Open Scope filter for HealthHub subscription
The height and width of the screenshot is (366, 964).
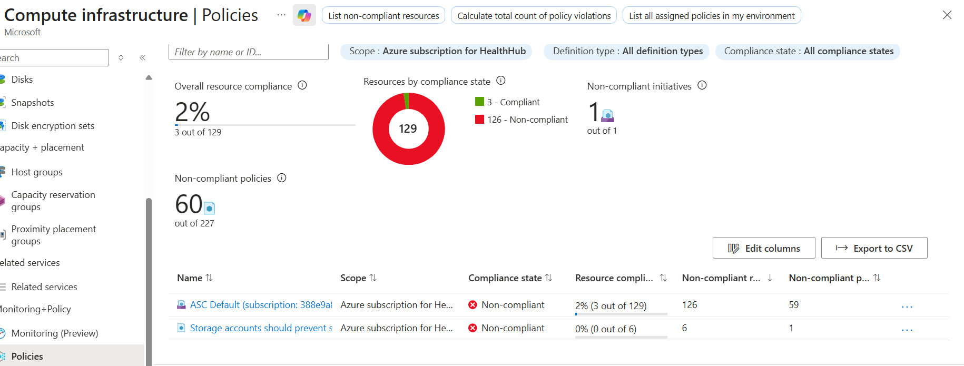(x=437, y=51)
